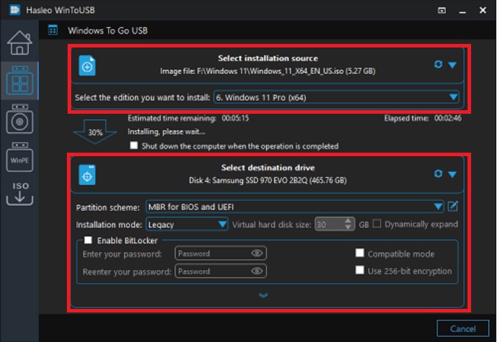
Task: Click the 30% progress arrow indicator
Action: [95, 132]
